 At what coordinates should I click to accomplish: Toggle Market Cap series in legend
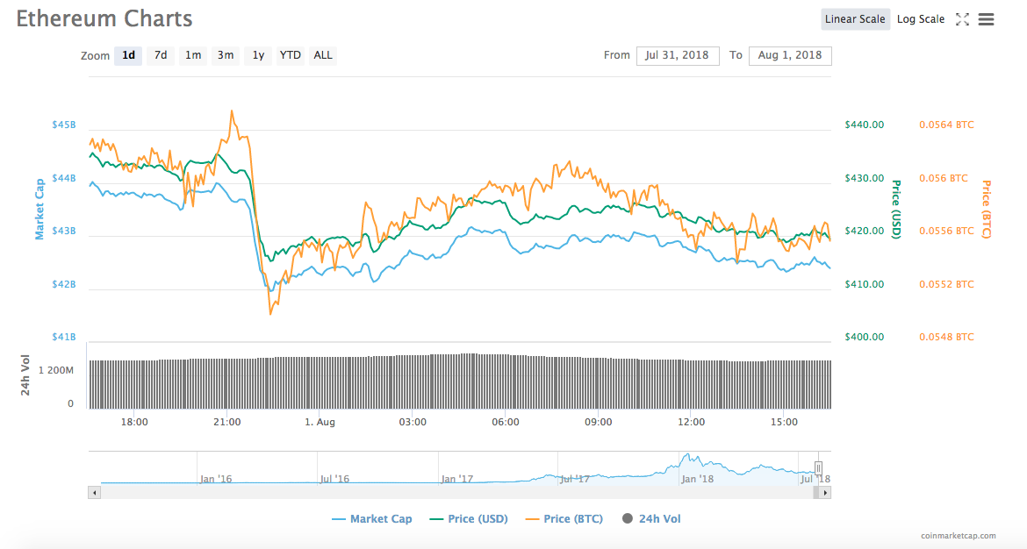(x=372, y=519)
